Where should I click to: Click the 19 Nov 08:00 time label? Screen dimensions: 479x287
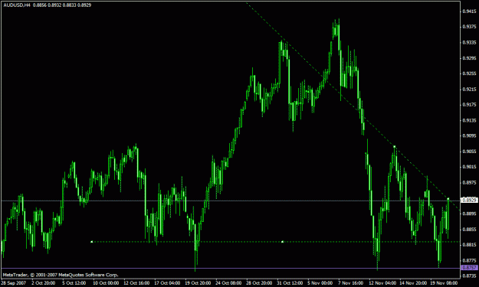(x=444, y=283)
